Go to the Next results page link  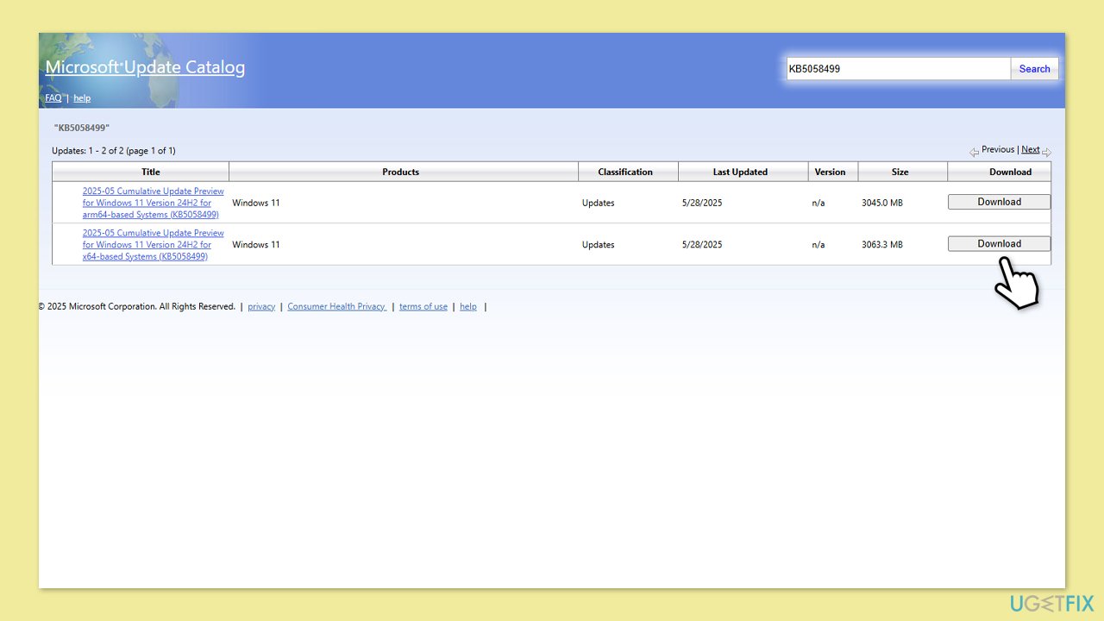coord(1031,149)
